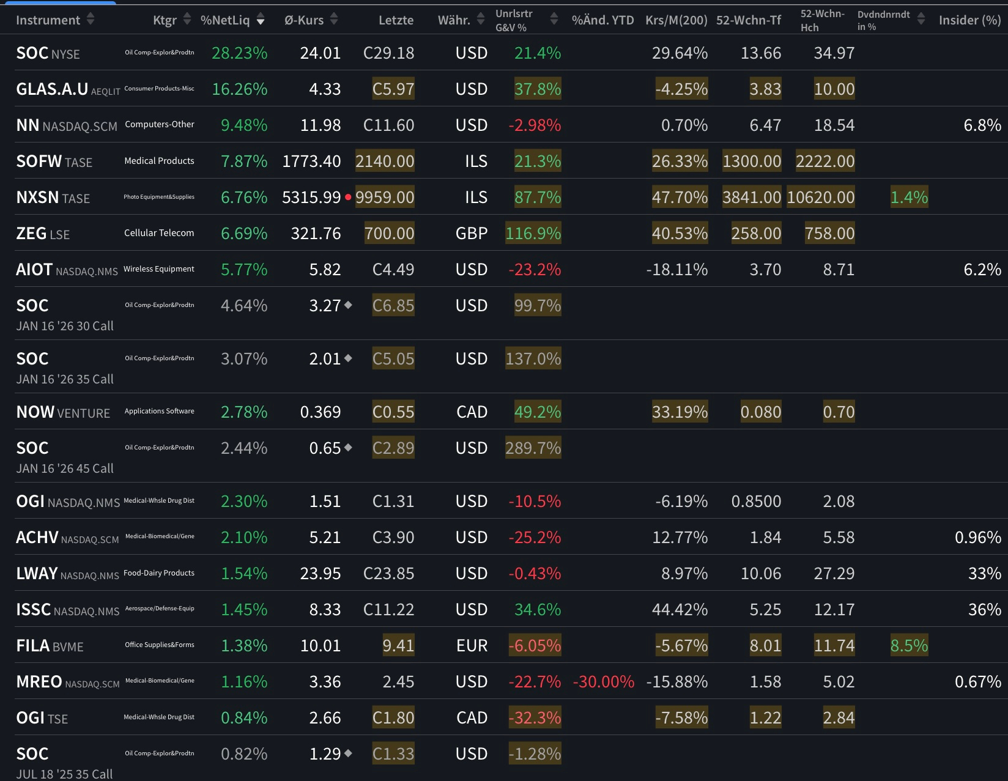Select the OGI TSE instrument

(x=42, y=718)
